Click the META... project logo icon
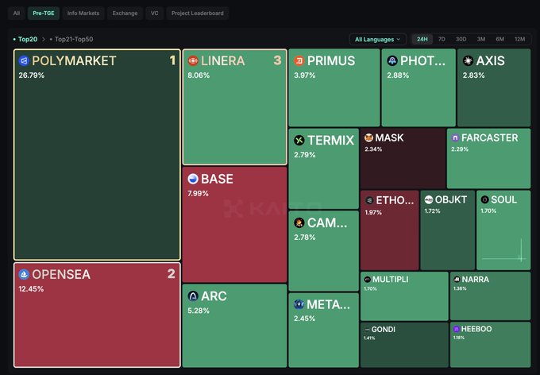 point(299,304)
